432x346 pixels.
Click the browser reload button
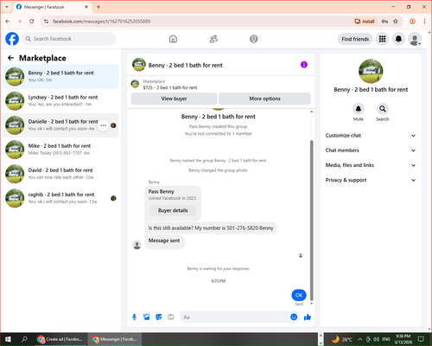(32, 22)
